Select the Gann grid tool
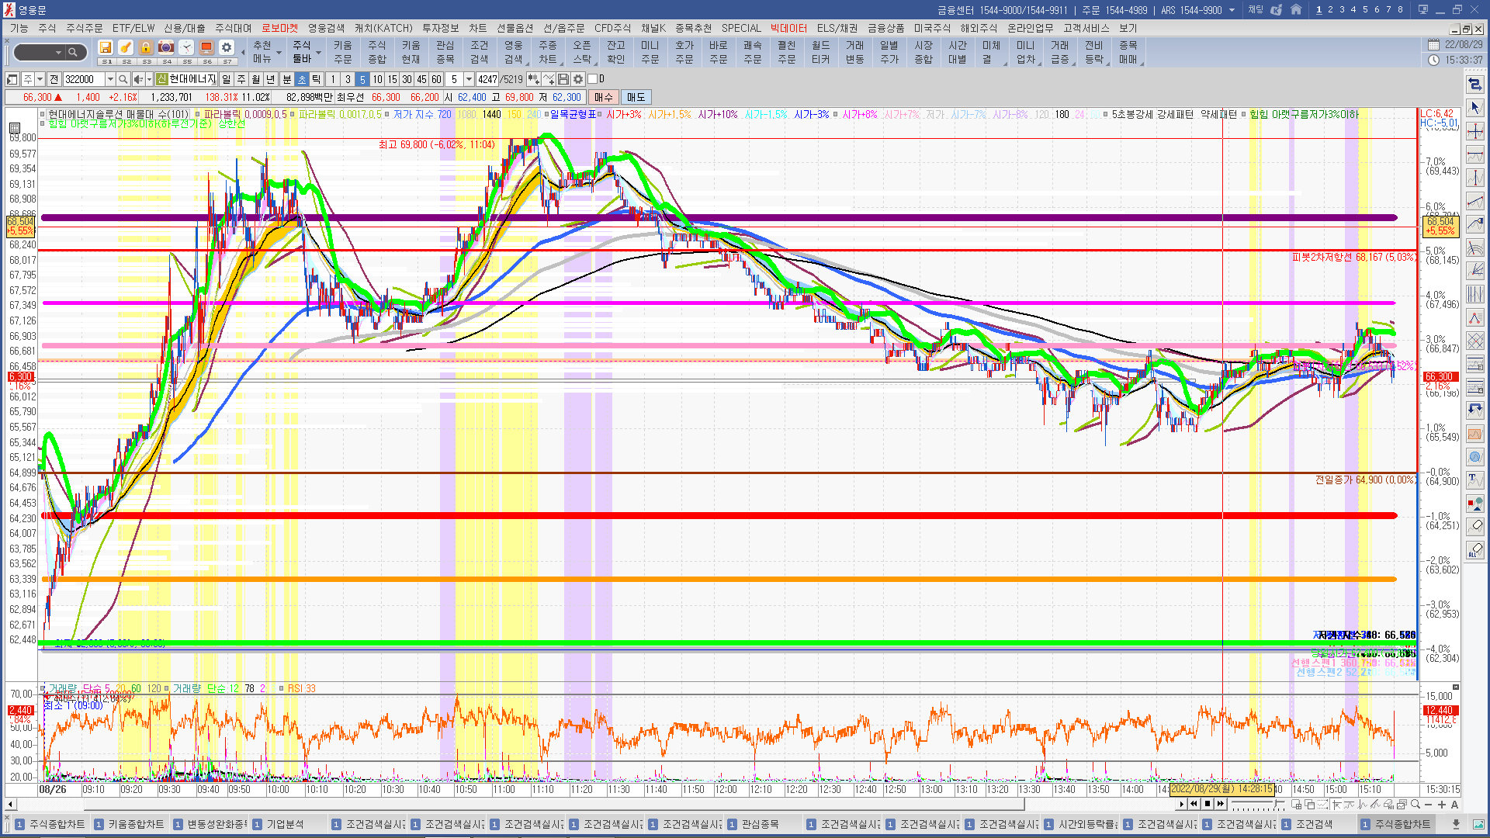The width and height of the screenshot is (1490, 838). click(x=1475, y=340)
